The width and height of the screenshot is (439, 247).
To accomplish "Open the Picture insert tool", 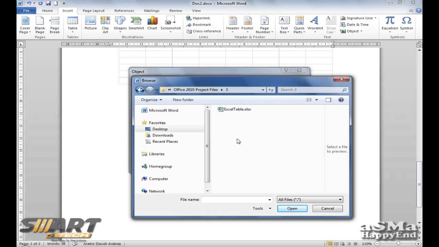I will (91, 23).
